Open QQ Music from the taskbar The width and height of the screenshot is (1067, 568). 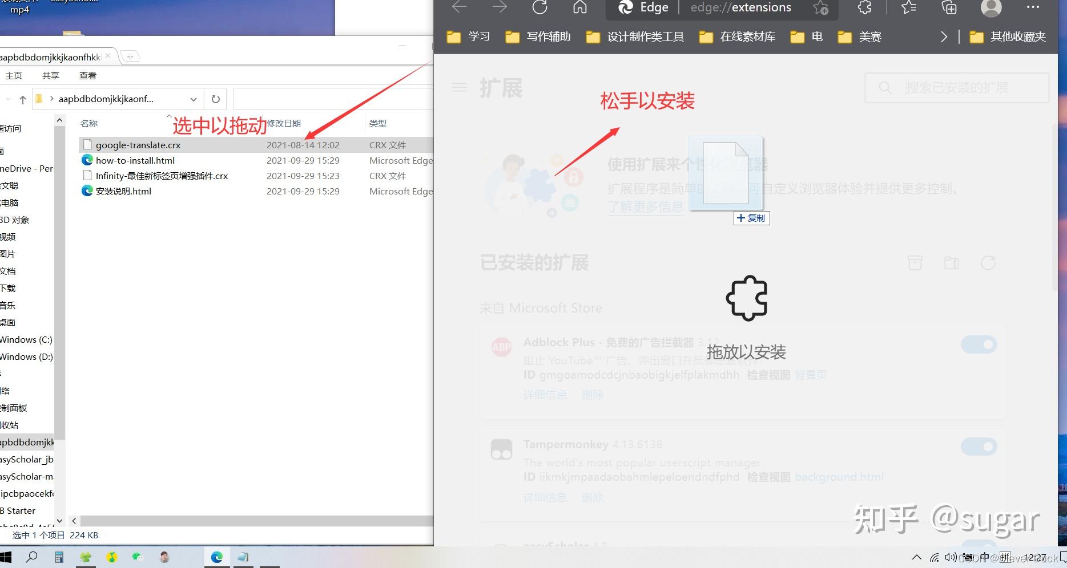[112, 557]
